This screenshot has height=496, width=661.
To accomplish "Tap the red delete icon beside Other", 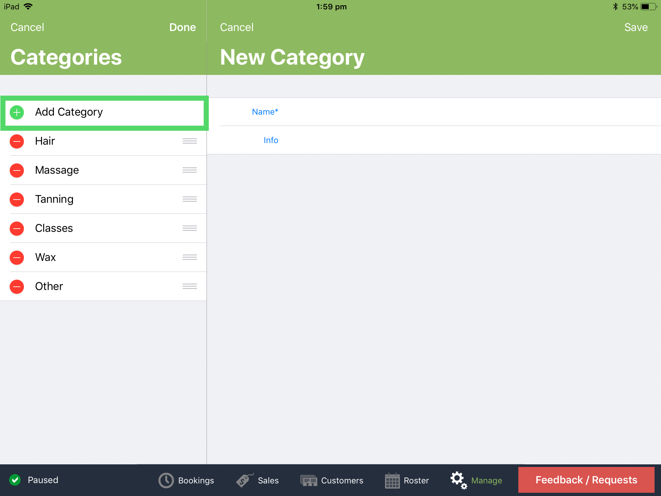I will point(17,287).
